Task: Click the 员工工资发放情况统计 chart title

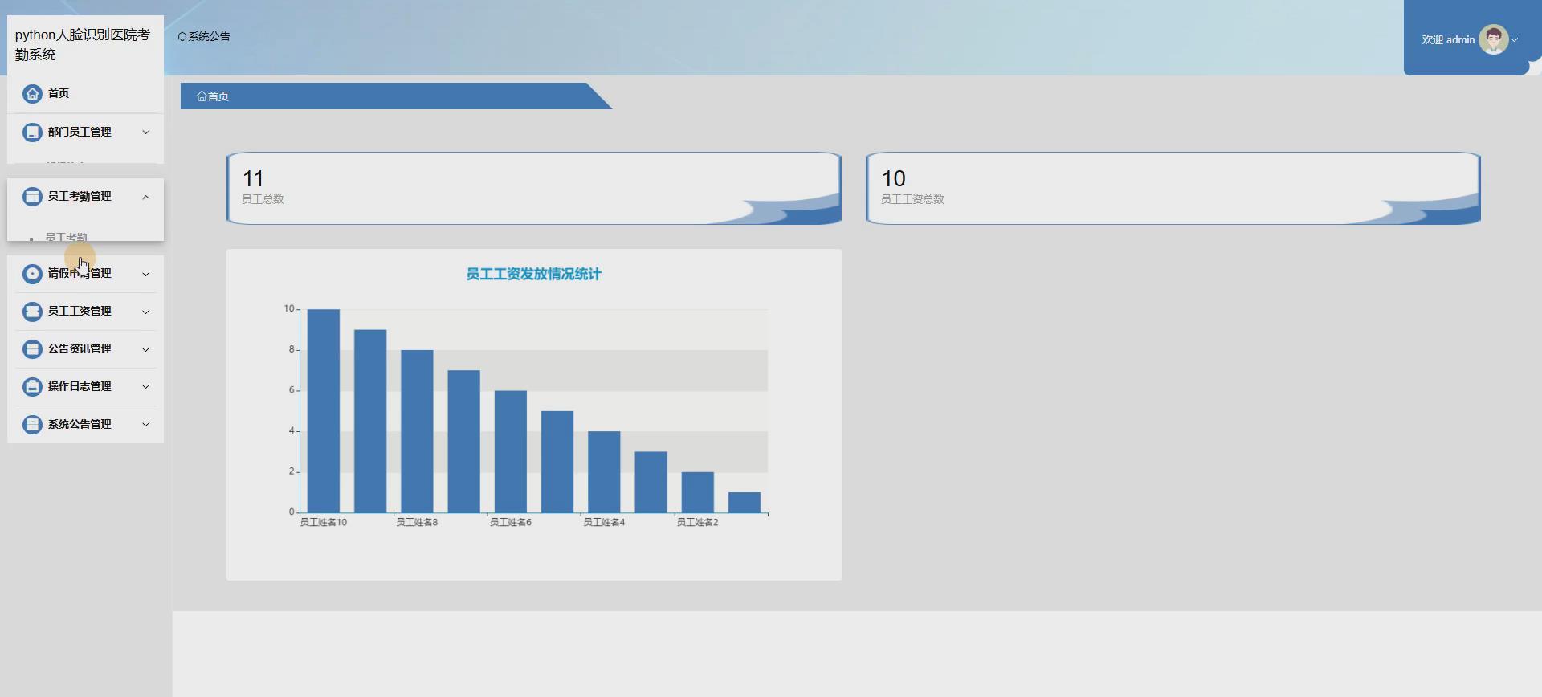Action: [x=534, y=275]
